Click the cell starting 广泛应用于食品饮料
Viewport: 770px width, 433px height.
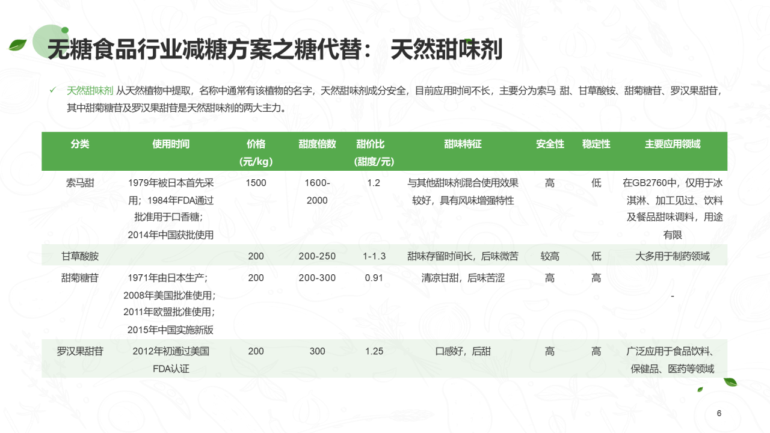[x=673, y=360]
